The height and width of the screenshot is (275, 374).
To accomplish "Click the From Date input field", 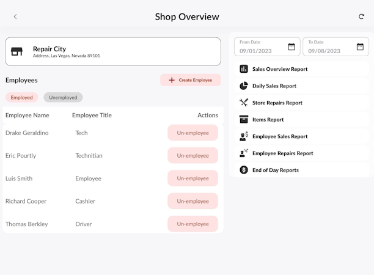I will click(260, 51).
